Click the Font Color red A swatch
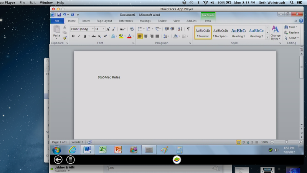 [129, 36]
